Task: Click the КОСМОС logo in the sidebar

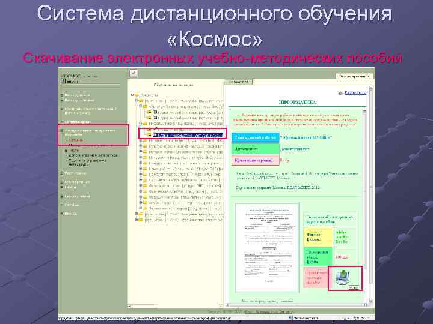Action: pyautogui.click(x=71, y=76)
